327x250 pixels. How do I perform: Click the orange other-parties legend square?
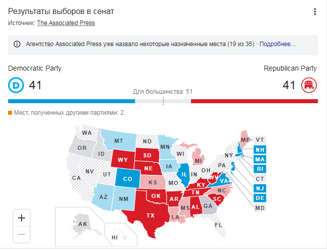[x=10, y=113]
